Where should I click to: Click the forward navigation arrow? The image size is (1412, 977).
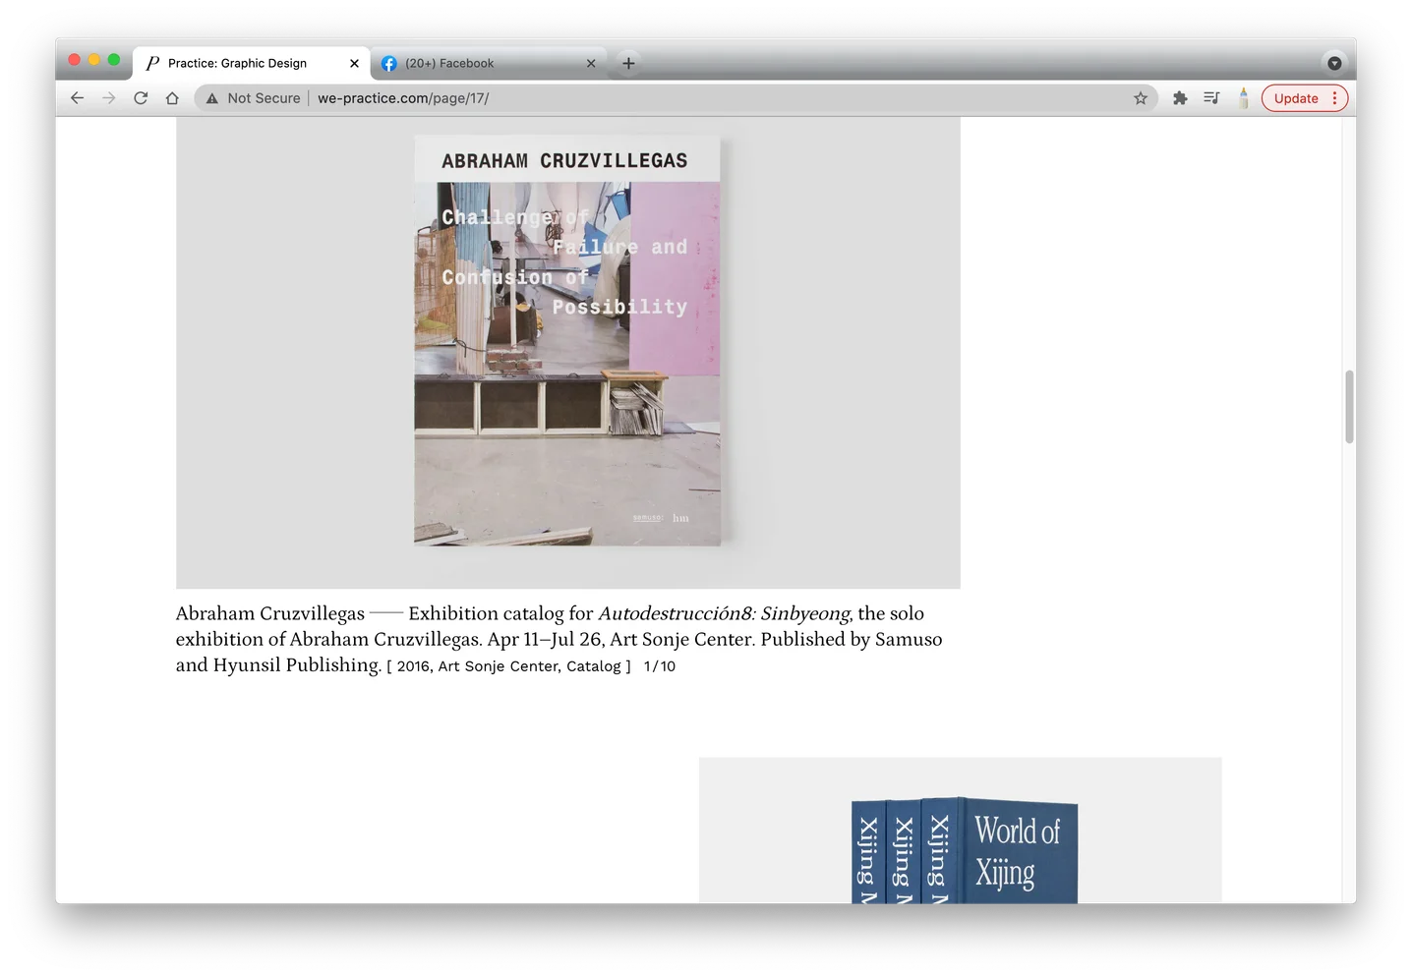tap(109, 98)
